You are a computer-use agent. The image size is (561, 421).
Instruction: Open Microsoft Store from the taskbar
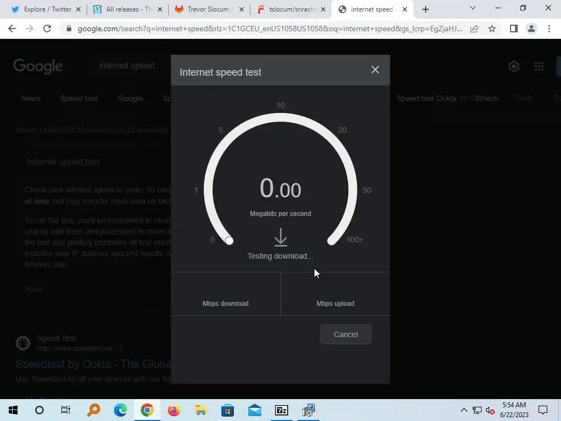(227, 410)
